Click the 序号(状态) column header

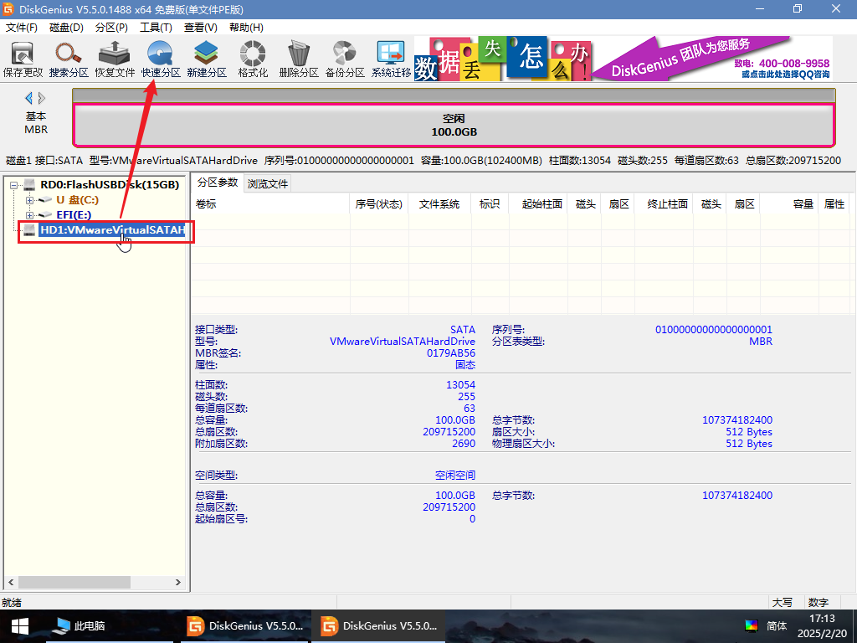(379, 204)
